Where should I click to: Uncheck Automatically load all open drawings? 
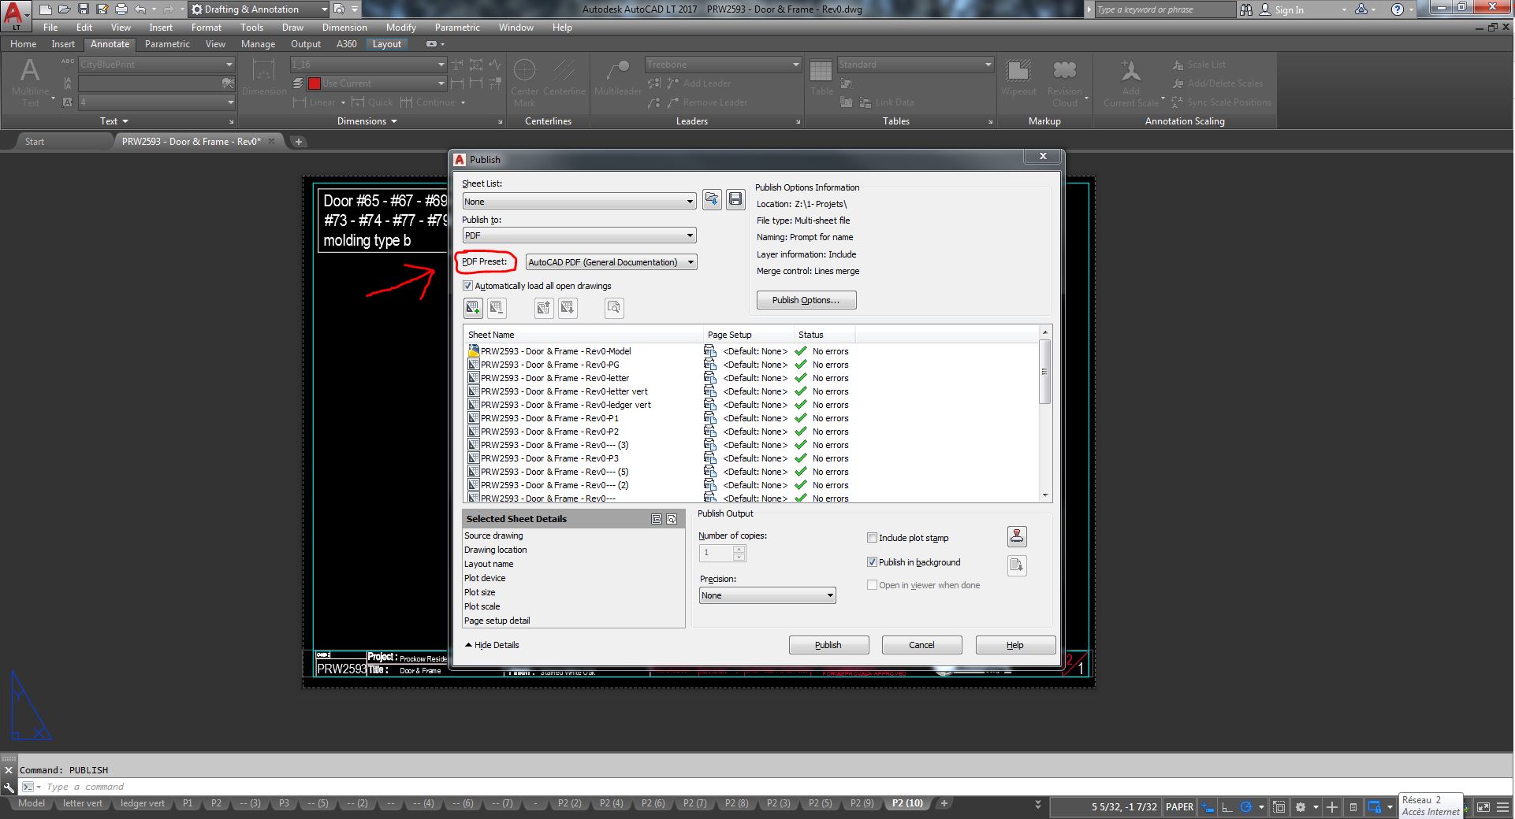click(x=468, y=285)
